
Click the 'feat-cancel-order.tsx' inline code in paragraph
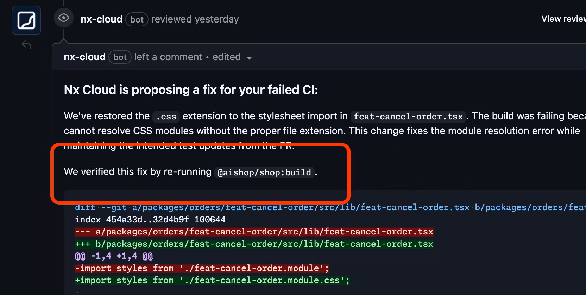pyautogui.click(x=408, y=117)
